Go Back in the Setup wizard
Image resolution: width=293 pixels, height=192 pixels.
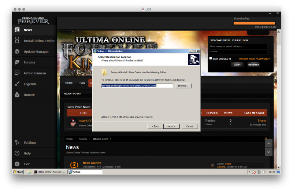pos(155,126)
